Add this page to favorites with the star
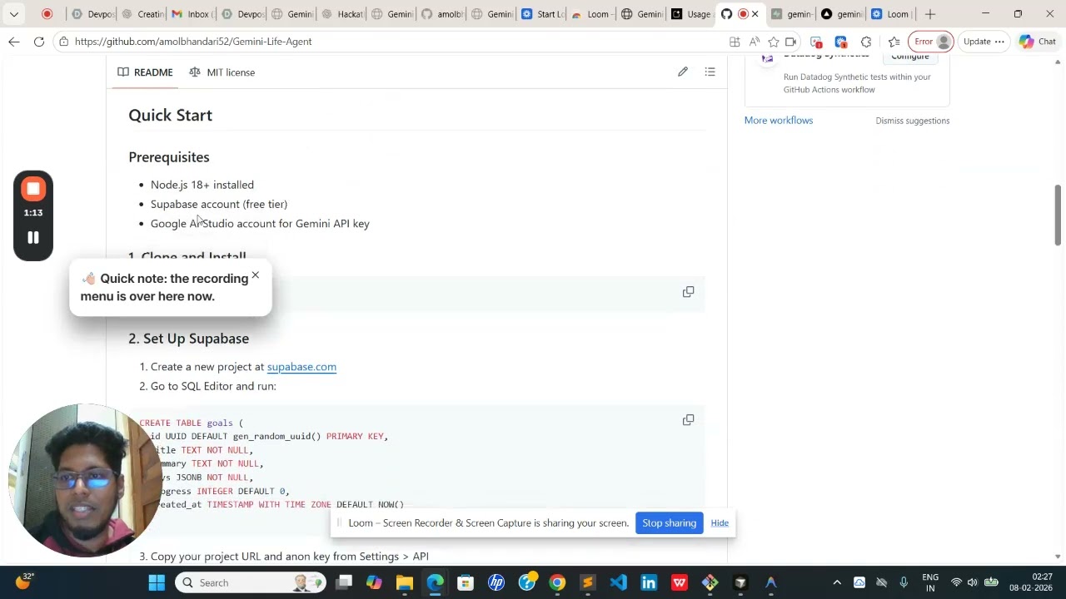 pyautogui.click(x=774, y=42)
